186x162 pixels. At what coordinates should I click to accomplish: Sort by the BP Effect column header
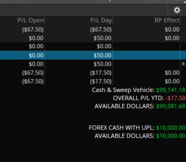click(x=167, y=20)
